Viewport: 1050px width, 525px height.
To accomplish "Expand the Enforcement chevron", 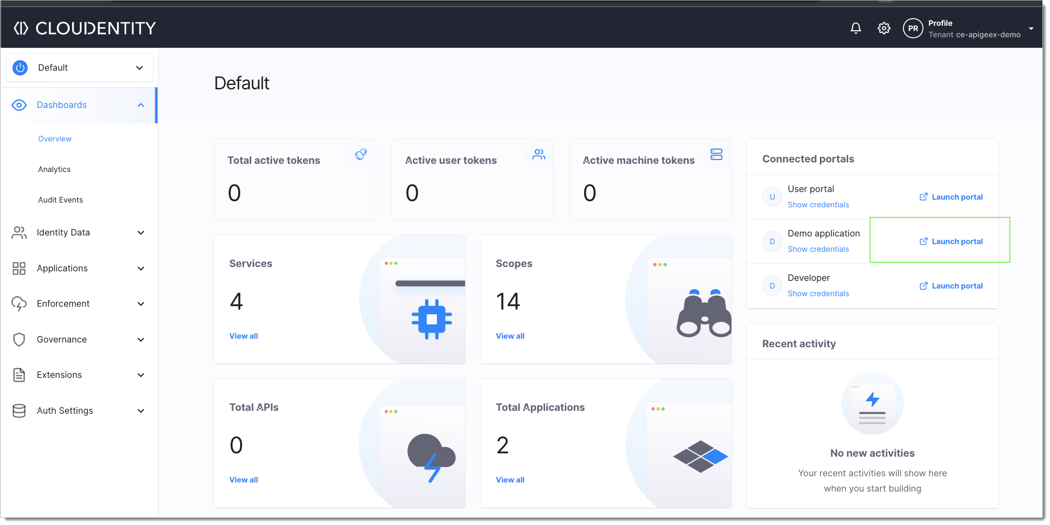I will [141, 304].
